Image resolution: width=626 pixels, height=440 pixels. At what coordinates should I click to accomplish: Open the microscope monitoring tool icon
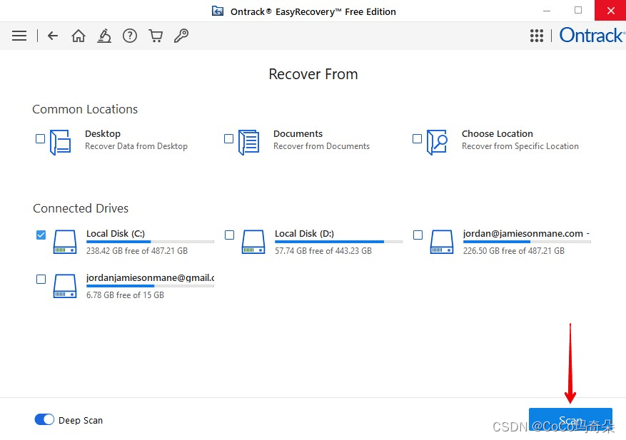pos(104,36)
